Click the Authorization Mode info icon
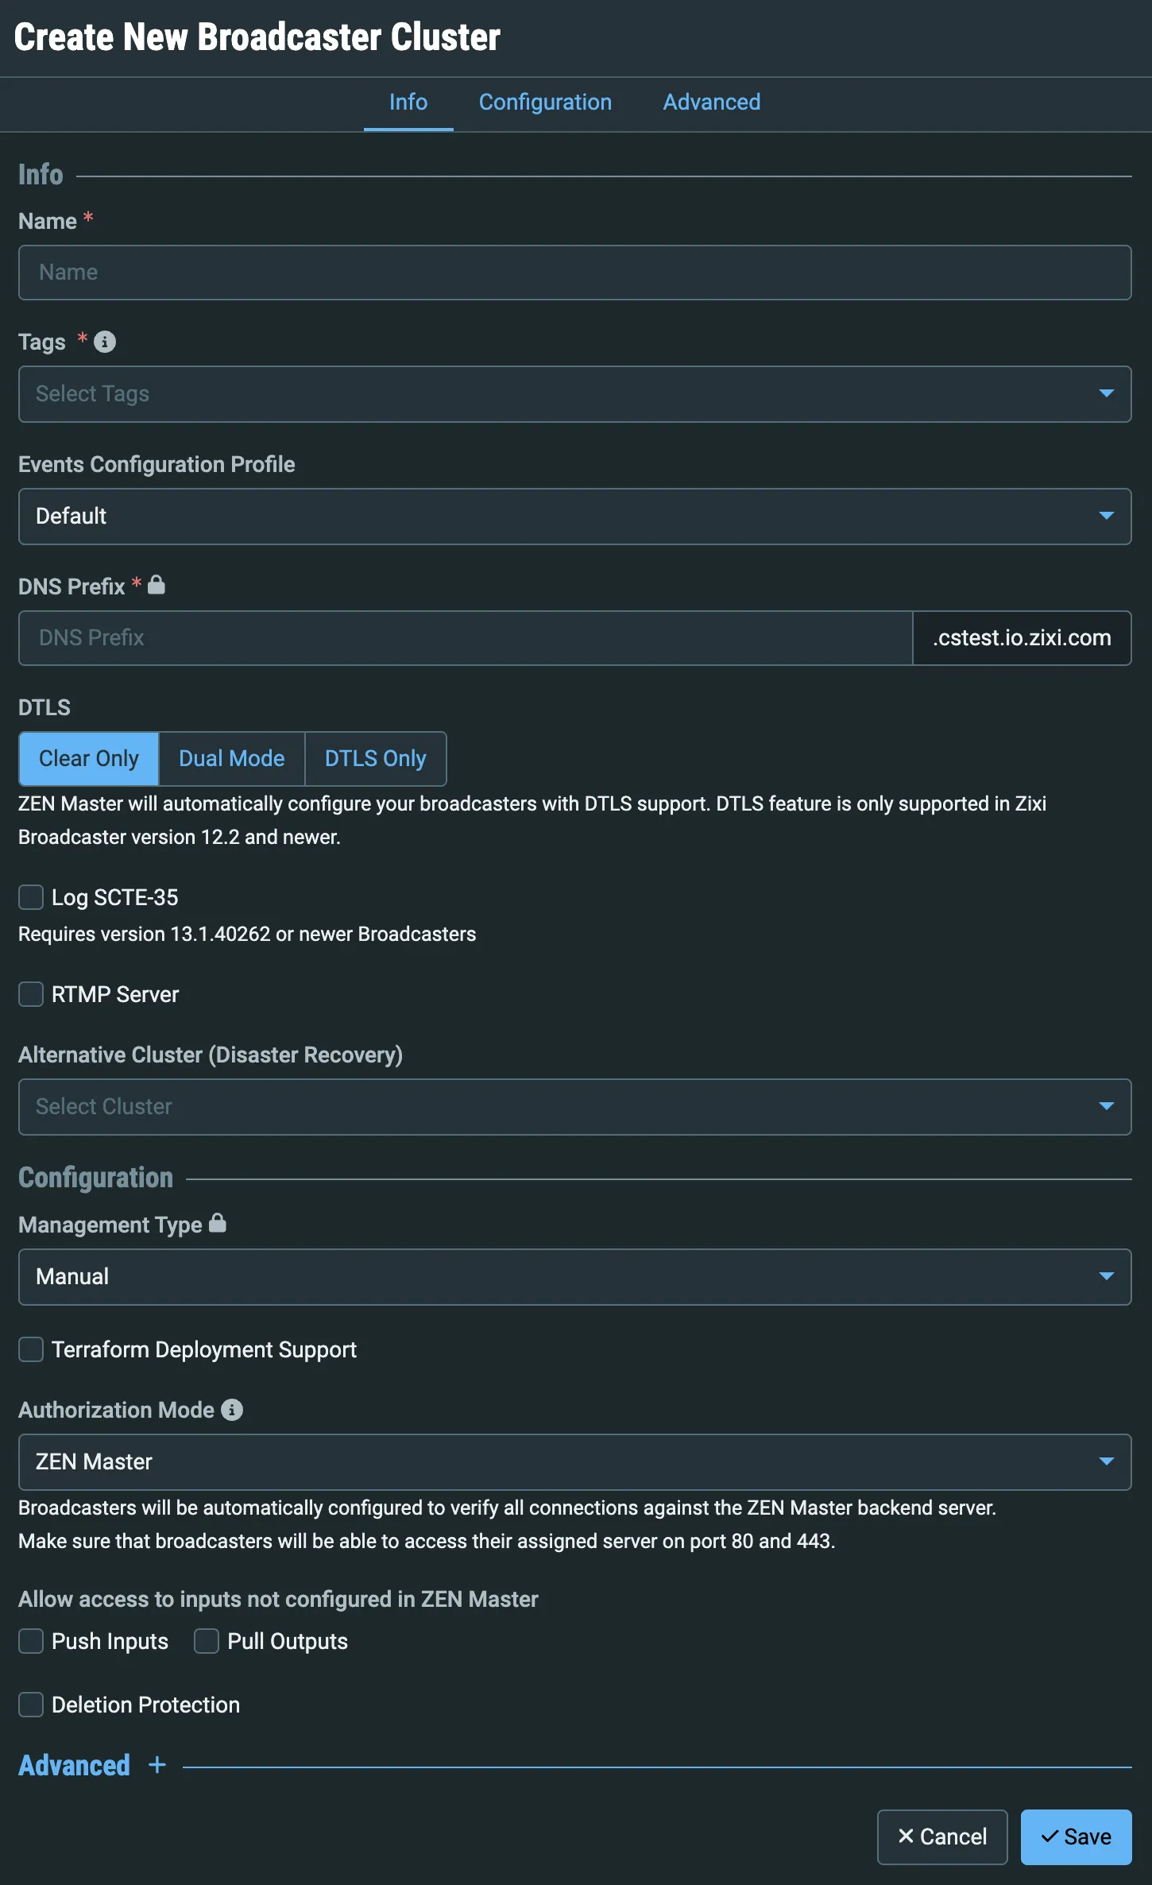The height and width of the screenshot is (1885, 1152). [232, 1410]
